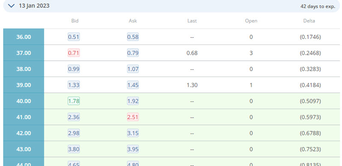This screenshot has width=342, height=166.
Task: Click the 13 Jan 2023 expiration date label
Action: [x=34, y=6]
